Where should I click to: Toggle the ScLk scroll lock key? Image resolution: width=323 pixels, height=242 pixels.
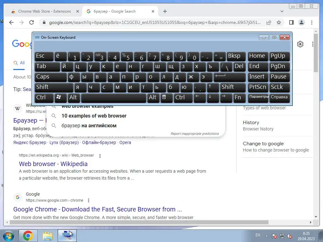coord(279,87)
